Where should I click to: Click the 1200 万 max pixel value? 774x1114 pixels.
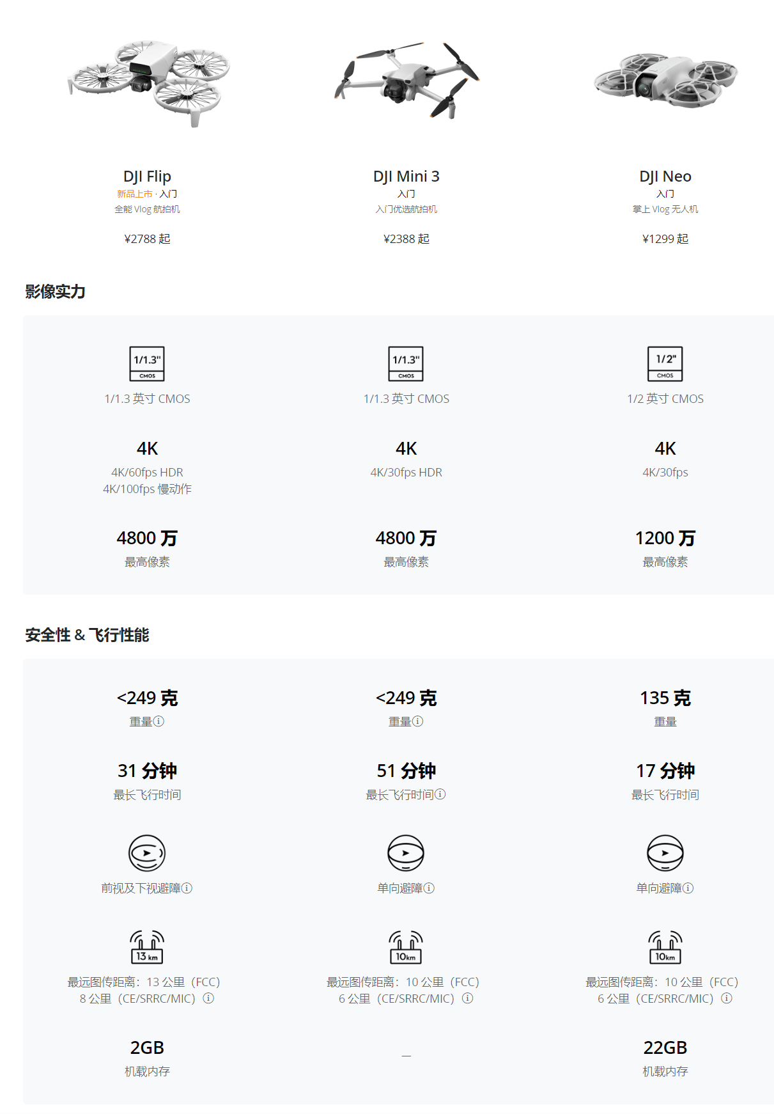tap(665, 538)
